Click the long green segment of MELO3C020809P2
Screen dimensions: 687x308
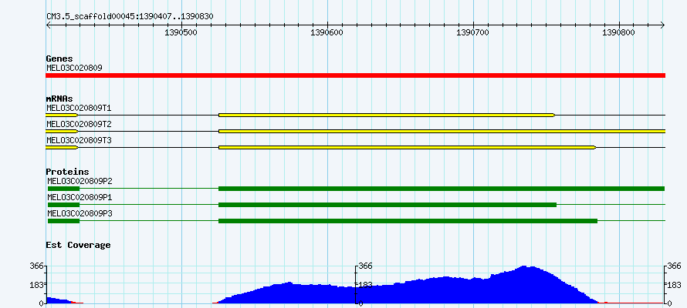tap(442, 189)
